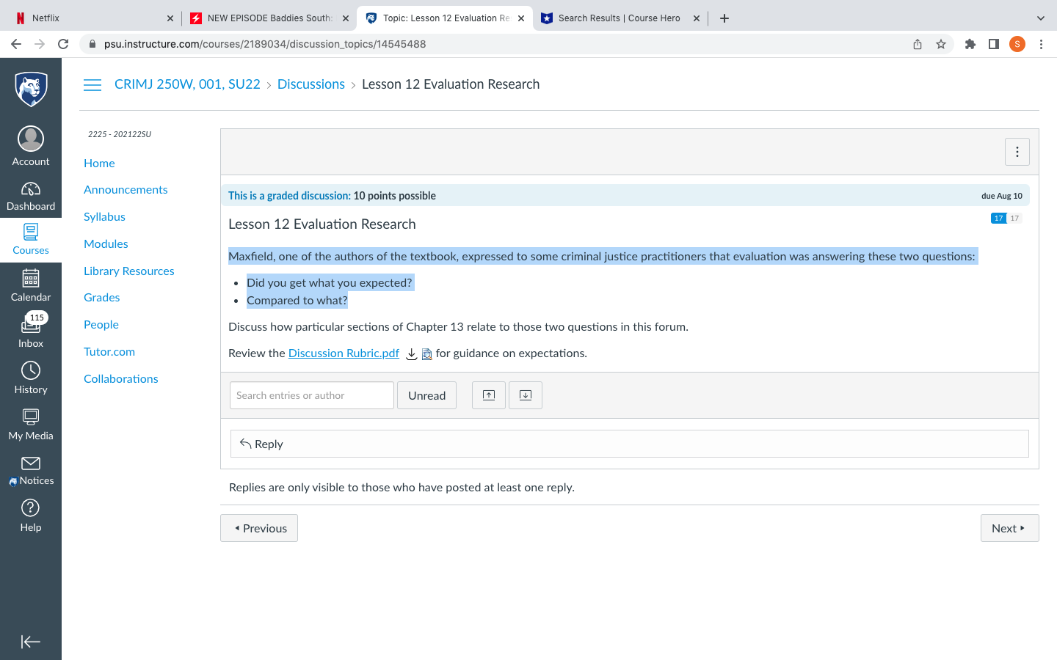
Task: Open Help in sidebar
Action: [x=31, y=516]
